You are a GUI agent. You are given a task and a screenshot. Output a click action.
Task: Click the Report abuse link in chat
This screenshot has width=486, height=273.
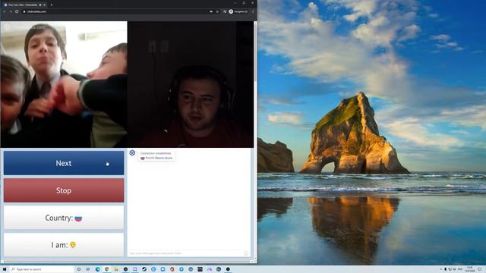click(x=164, y=158)
